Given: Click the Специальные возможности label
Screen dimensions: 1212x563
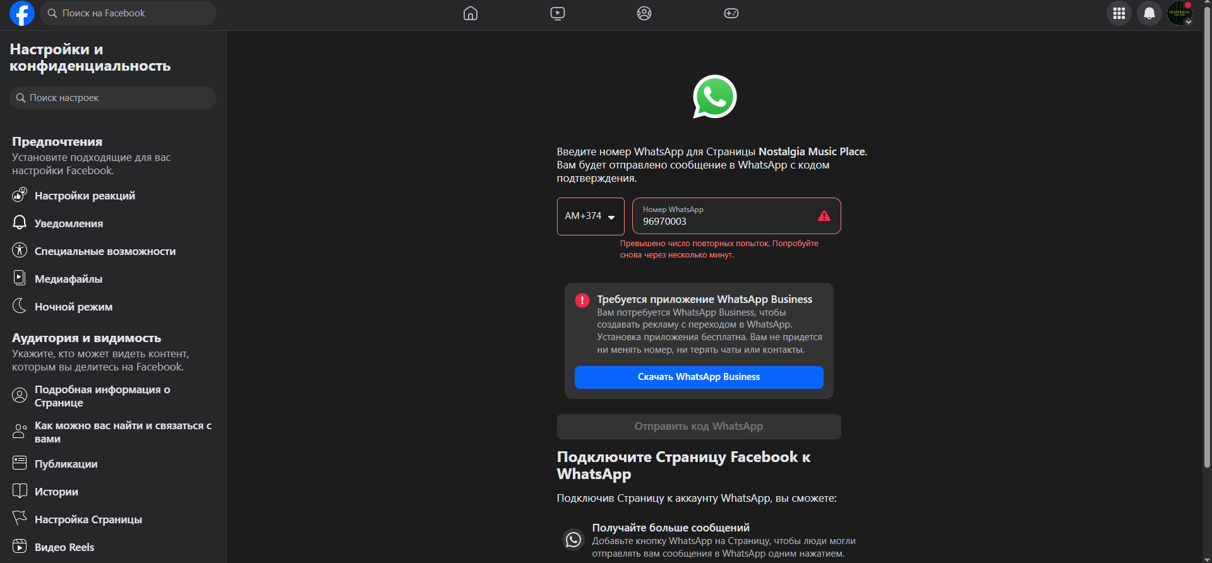Looking at the screenshot, I should pyautogui.click(x=105, y=251).
